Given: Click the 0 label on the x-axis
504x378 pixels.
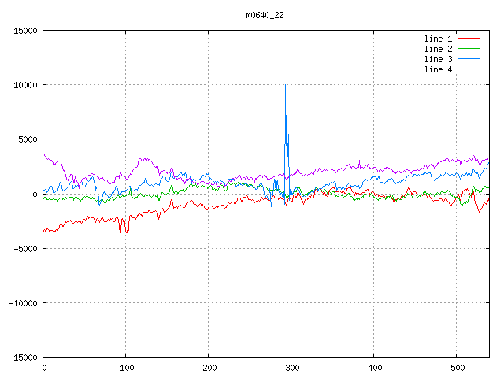Looking at the screenshot, I should [43, 367].
